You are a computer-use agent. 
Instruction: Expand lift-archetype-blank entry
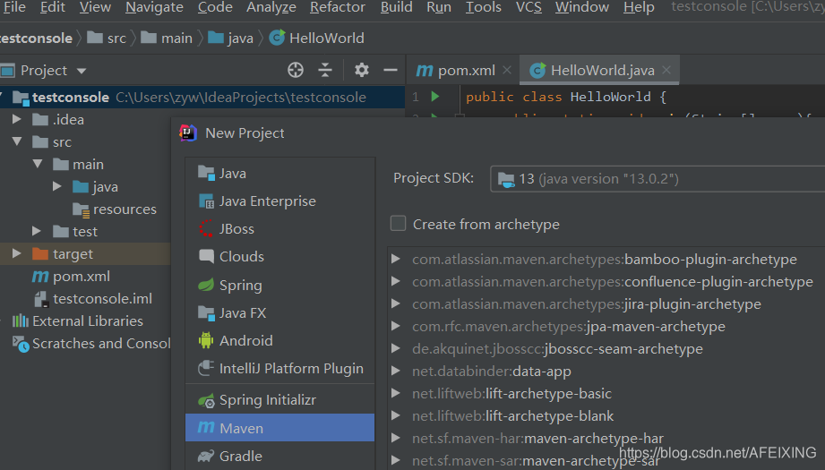point(396,415)
